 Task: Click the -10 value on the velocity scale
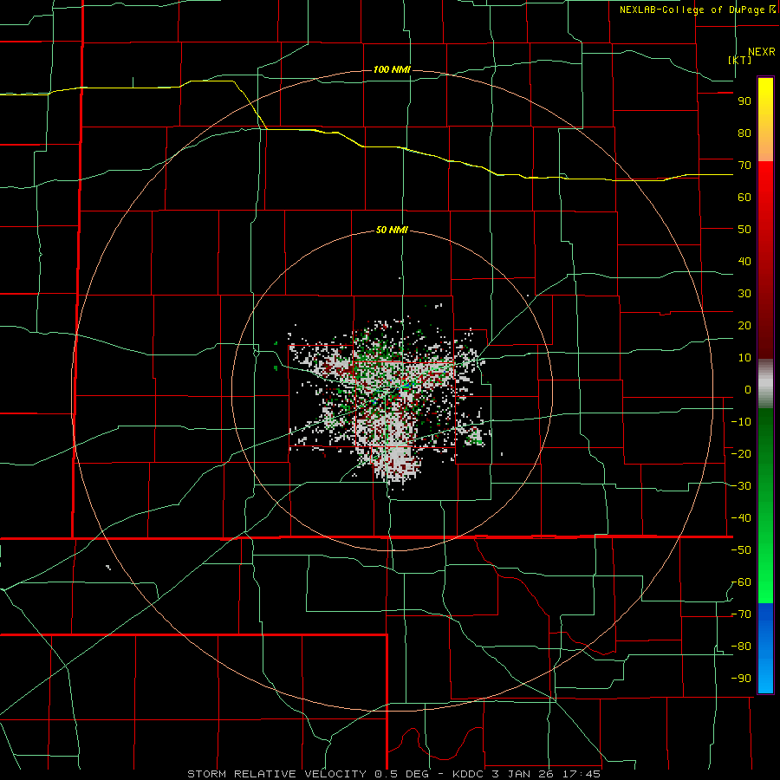(741, 422)
